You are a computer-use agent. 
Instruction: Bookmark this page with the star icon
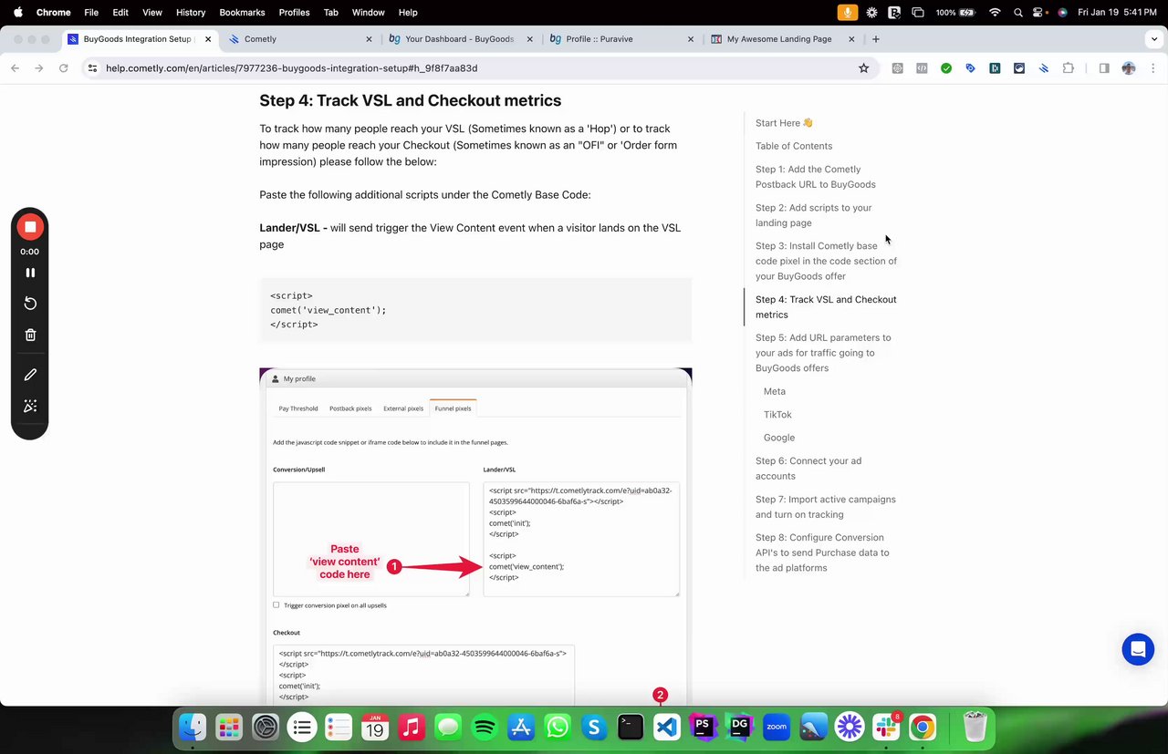pos(863,68)
